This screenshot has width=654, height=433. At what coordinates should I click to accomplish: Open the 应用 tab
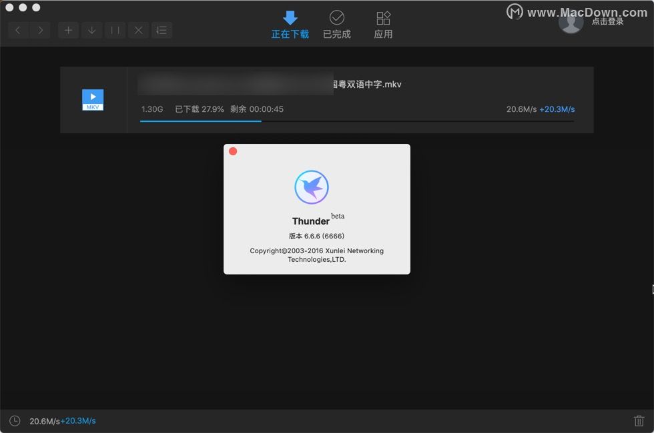[383, 25]
